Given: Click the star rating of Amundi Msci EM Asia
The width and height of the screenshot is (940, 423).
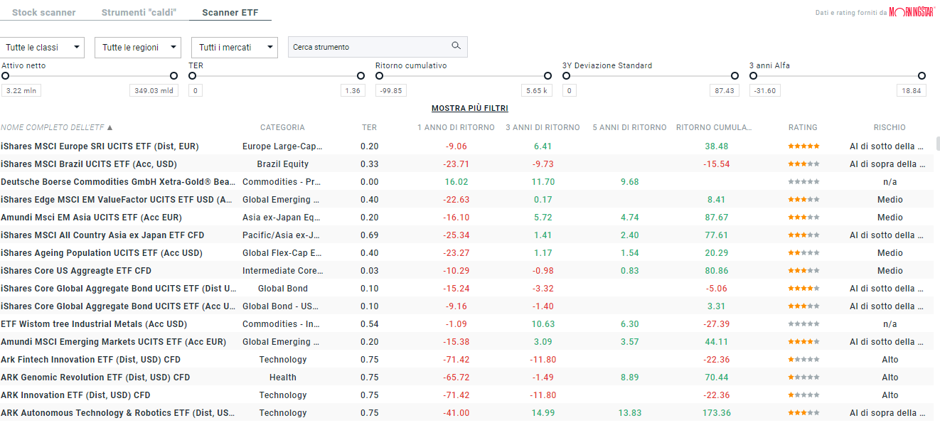Looking at the screenshot, I should coord(803,217).
